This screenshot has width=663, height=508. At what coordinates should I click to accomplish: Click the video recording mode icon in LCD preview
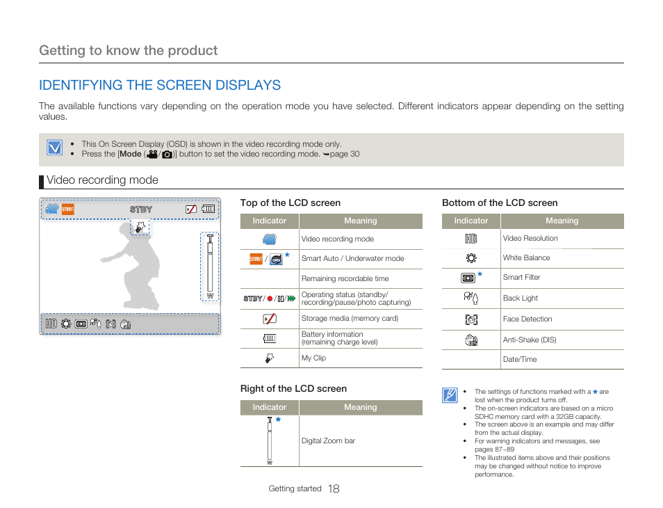click(x=52, y=209)
